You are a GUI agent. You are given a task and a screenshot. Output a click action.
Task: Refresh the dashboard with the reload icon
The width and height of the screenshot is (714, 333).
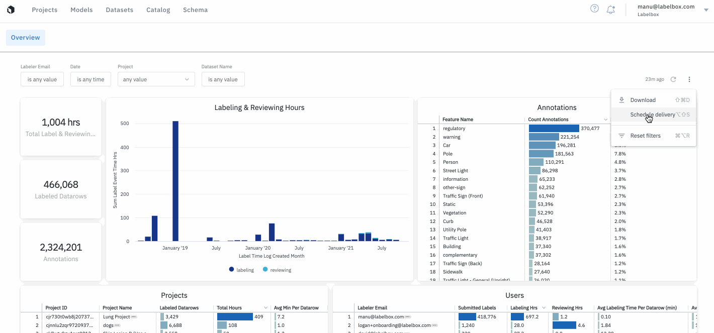click(x=673, y=79)
